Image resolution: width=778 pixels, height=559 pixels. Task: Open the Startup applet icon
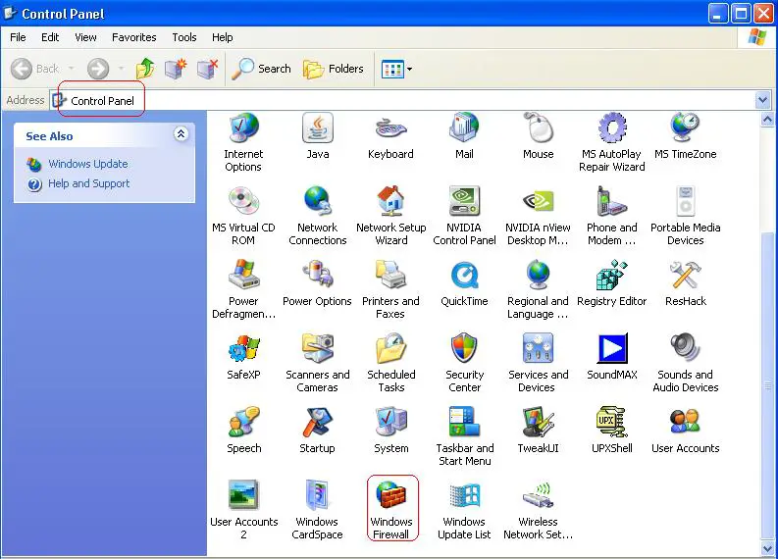coord(317,431)
